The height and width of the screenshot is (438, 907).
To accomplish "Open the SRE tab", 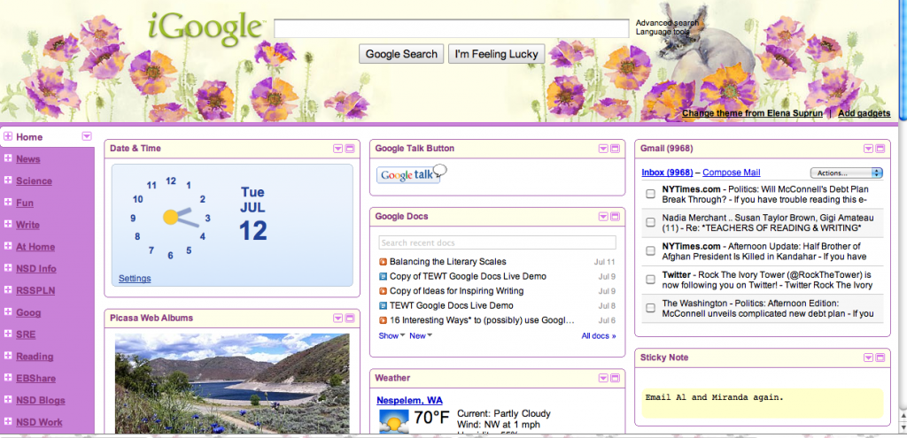I will [x=26, y=334].
